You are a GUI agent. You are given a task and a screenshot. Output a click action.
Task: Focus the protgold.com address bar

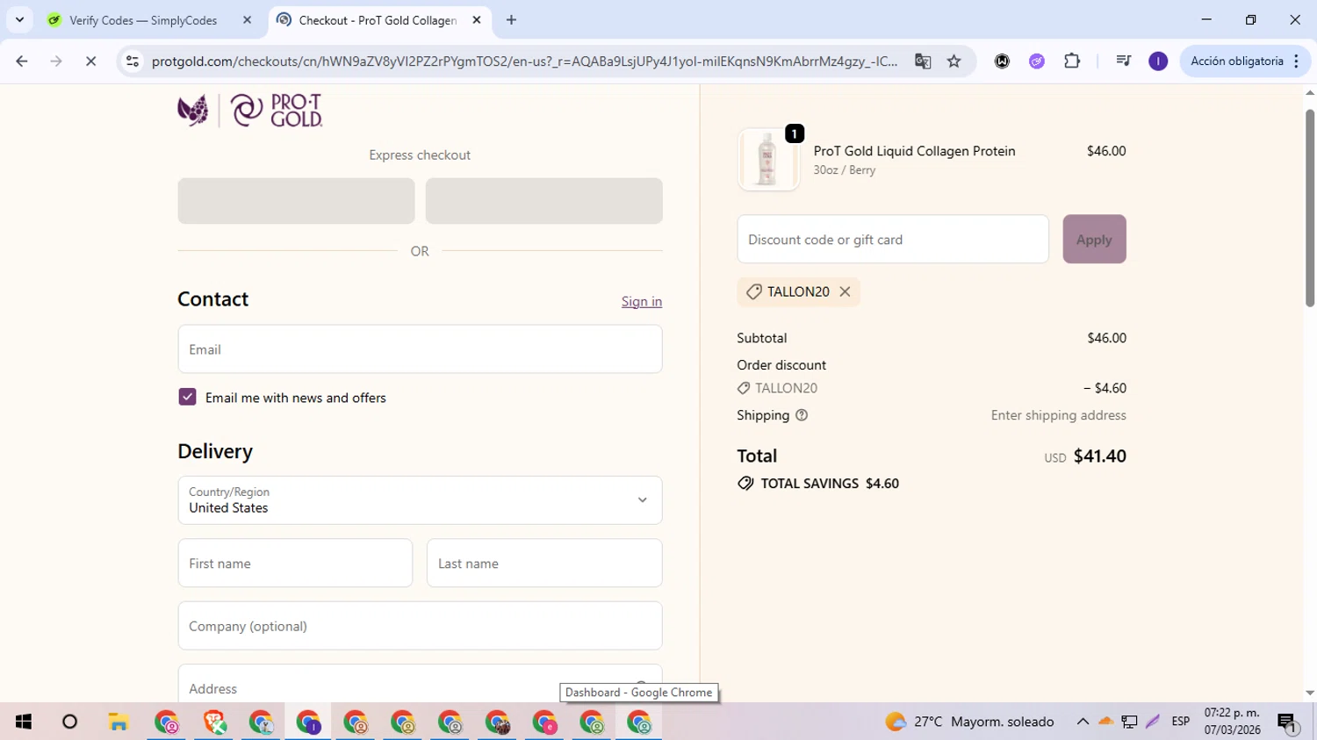tap(524, 61)
